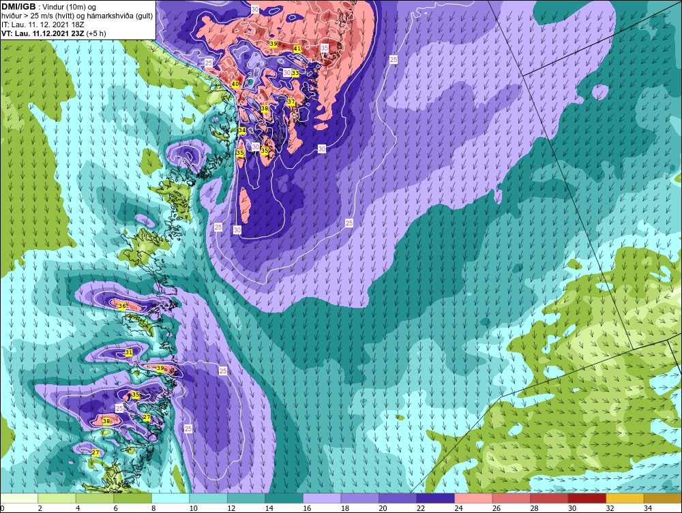Screen dimensions: 682x513
Task: Pick the legend swatch between 0 and 2
Action: 19,498
